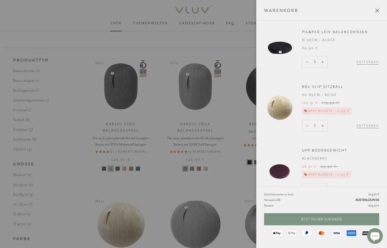Click the Visa payment icon
387x248 pixels.
pyautogui.click(x=336, y=233)
